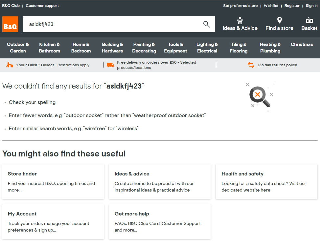Click 'You might also find these useful' heading
This screenshot has width=320, height=245.
click(x=64, y=154)
